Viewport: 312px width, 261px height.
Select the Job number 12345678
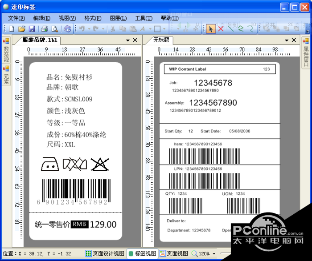click(213, 83)
